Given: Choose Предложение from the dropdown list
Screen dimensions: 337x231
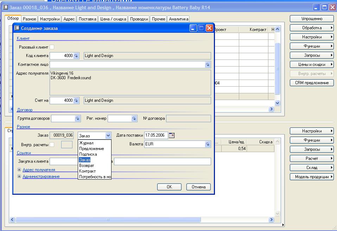Looking at the screenshot, I should coord(91,149).
